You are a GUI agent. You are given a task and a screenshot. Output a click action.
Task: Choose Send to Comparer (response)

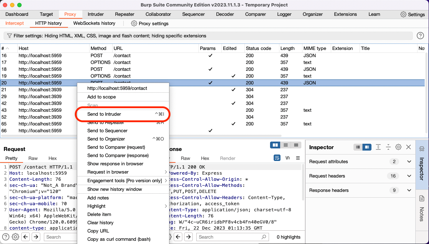pos(123,155)
